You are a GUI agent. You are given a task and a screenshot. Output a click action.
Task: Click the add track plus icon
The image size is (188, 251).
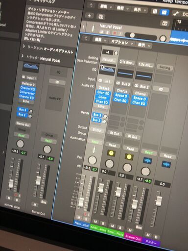coord(89,16)
